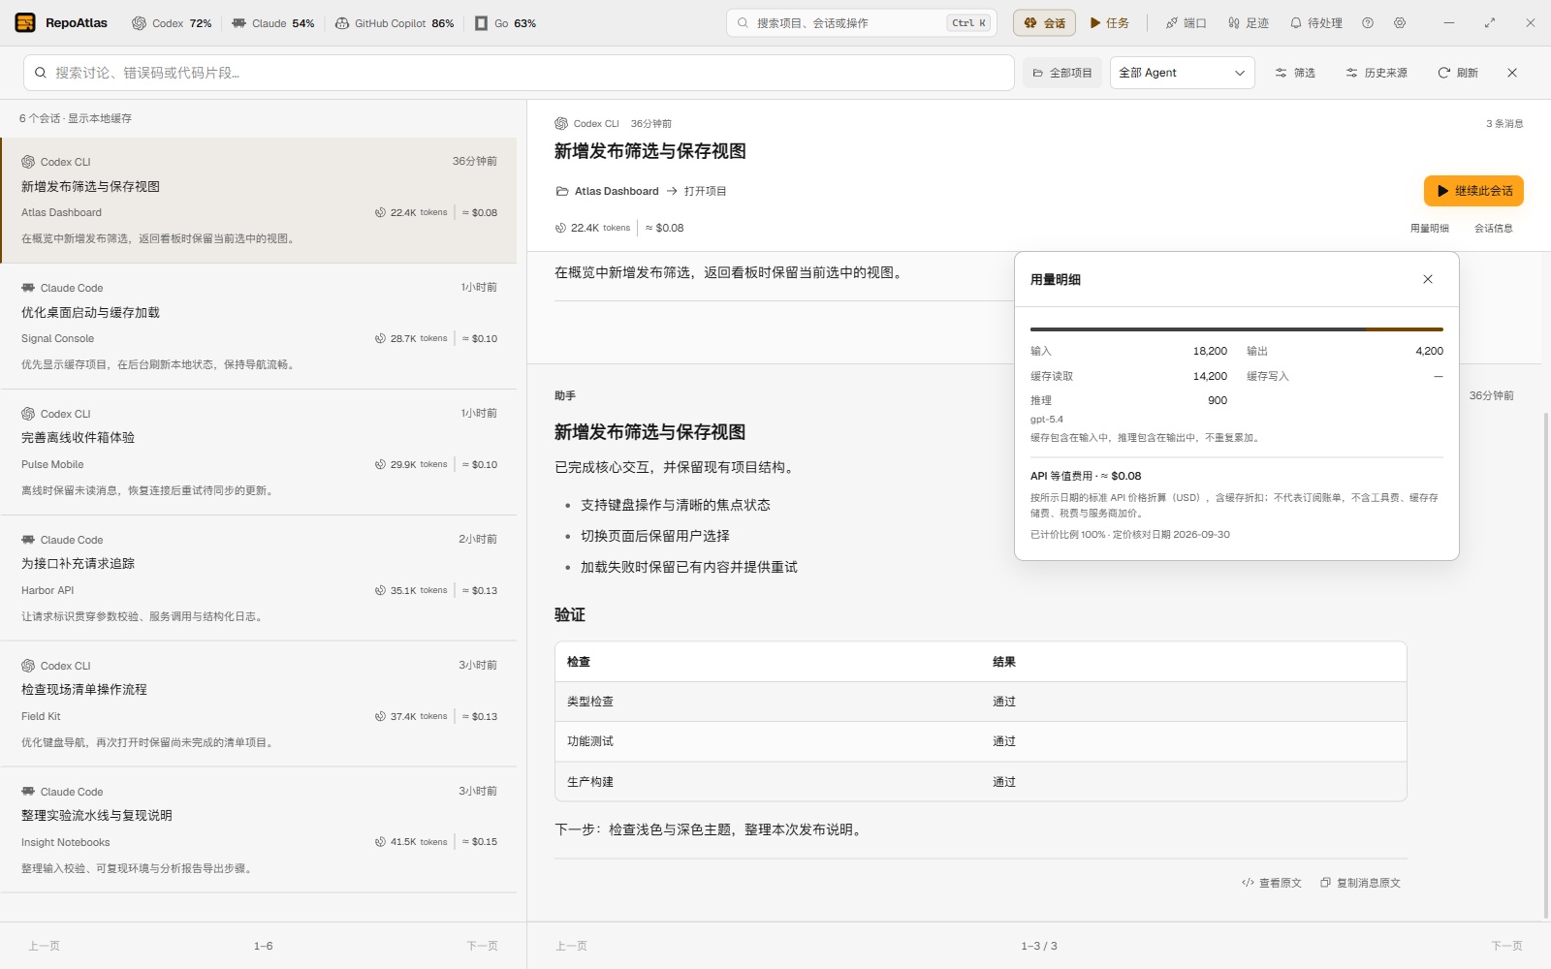Open the Codex 72% usage indicator
The height and width of the screenshot is (969, 1551).
pyautogui.click(x=172, y=23)
